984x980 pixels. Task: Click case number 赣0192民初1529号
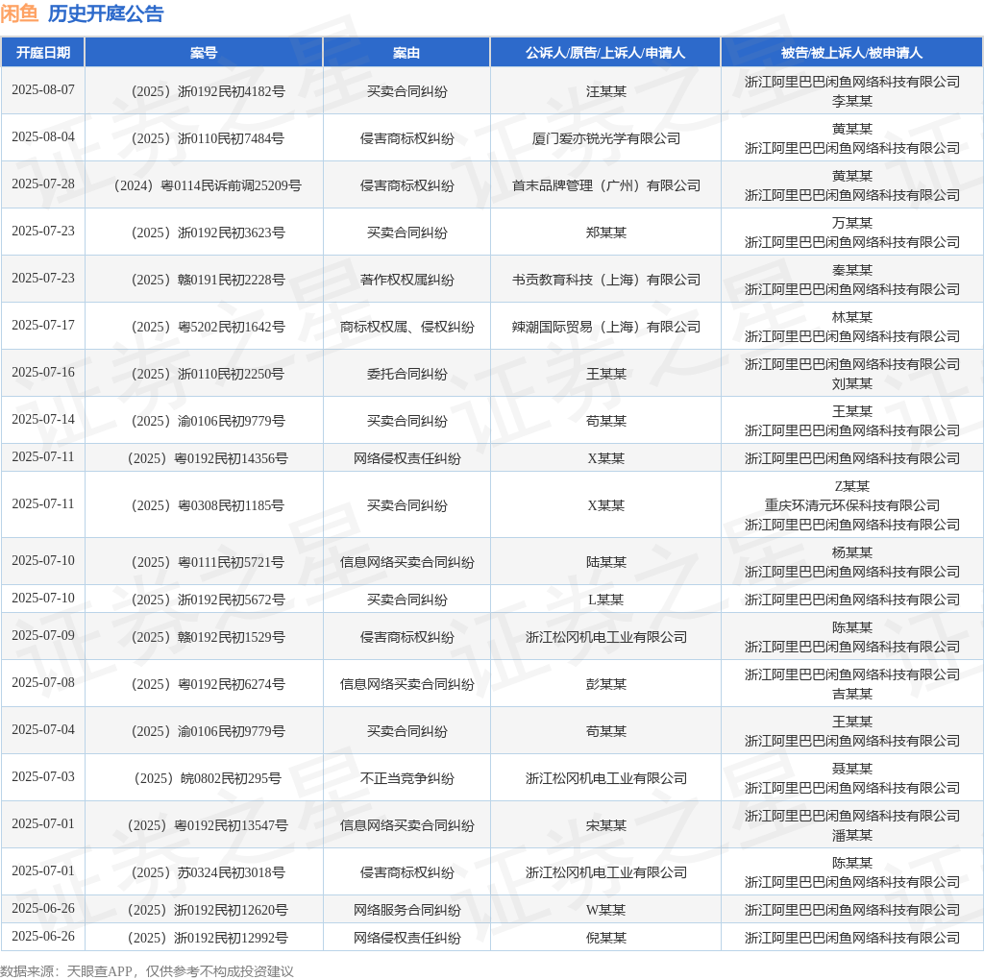click(208, 637)
